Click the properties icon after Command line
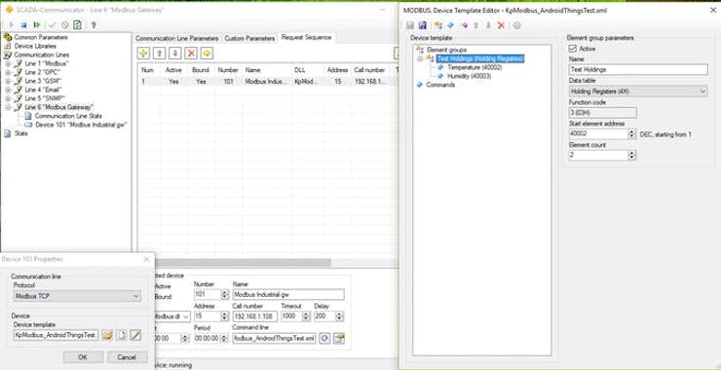Image resolution: width=721 pixels, height=370 pixels. [339, 339]
